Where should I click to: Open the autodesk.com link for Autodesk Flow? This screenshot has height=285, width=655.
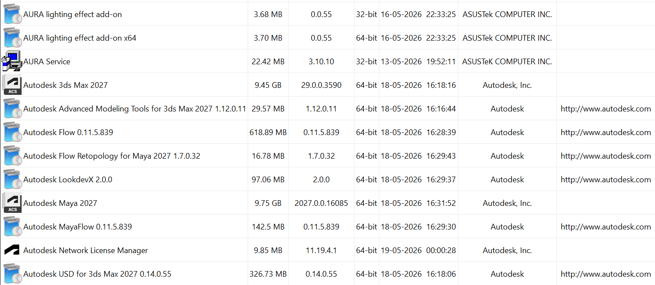pos(605,132)
